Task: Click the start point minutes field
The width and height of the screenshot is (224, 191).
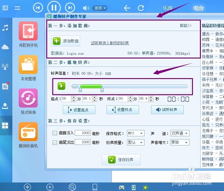Action: pyautogui.click(x=66, y=99)
